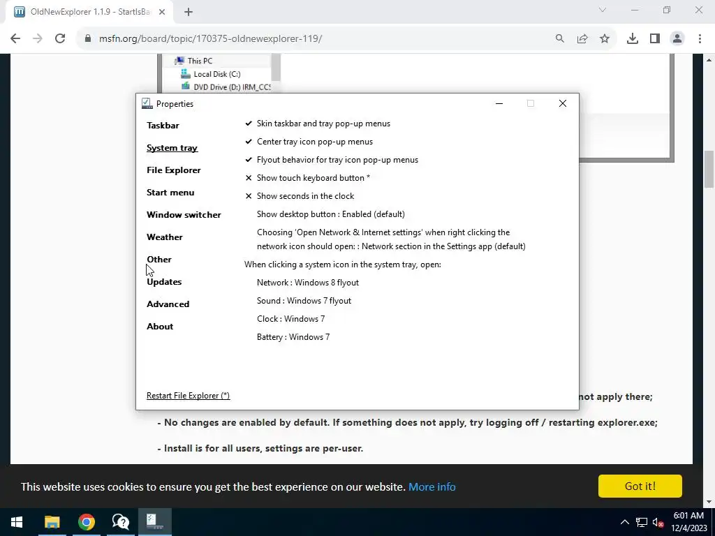715x536 pixels.
Task: Select Taskbar section in Properties
Action: [x=163, y=126]
